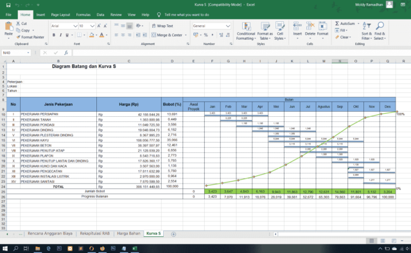Click the Insert Function fx icon

tap(66, 53)
